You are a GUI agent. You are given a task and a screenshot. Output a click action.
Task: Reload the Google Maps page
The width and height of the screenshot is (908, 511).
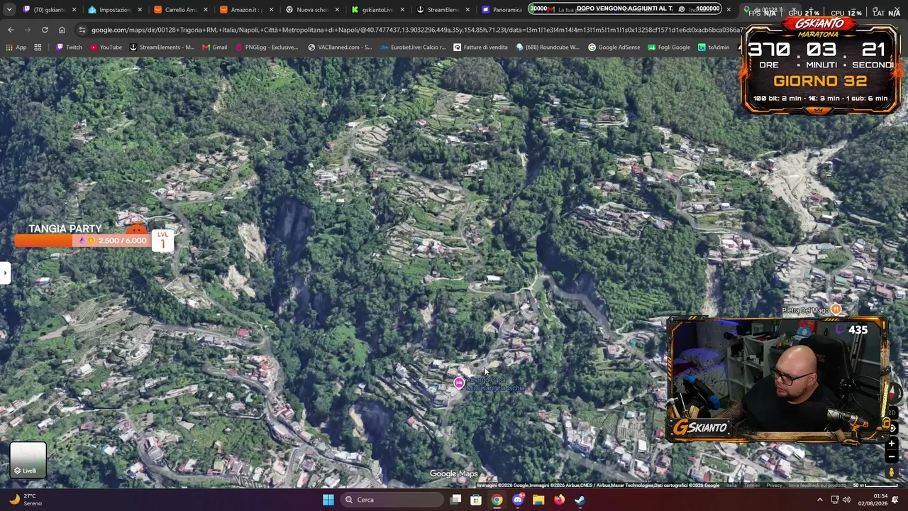[x=45, y=30]
